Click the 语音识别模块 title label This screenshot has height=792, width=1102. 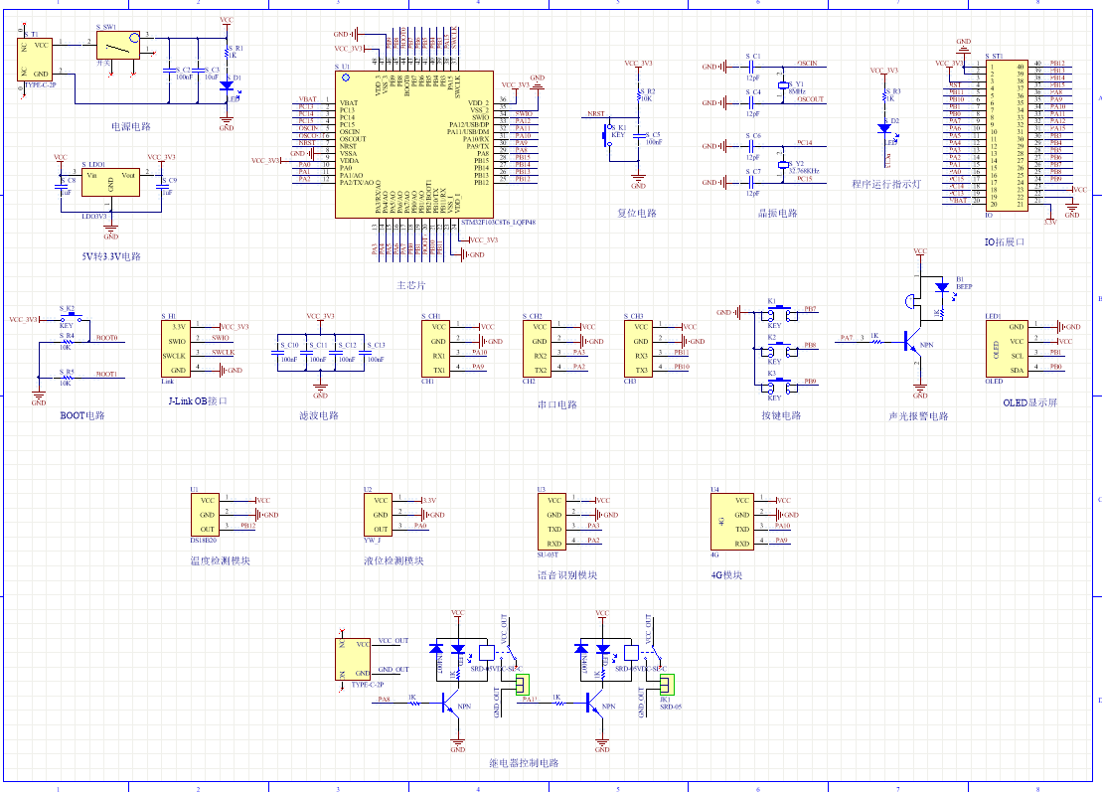tap(567, 574)
